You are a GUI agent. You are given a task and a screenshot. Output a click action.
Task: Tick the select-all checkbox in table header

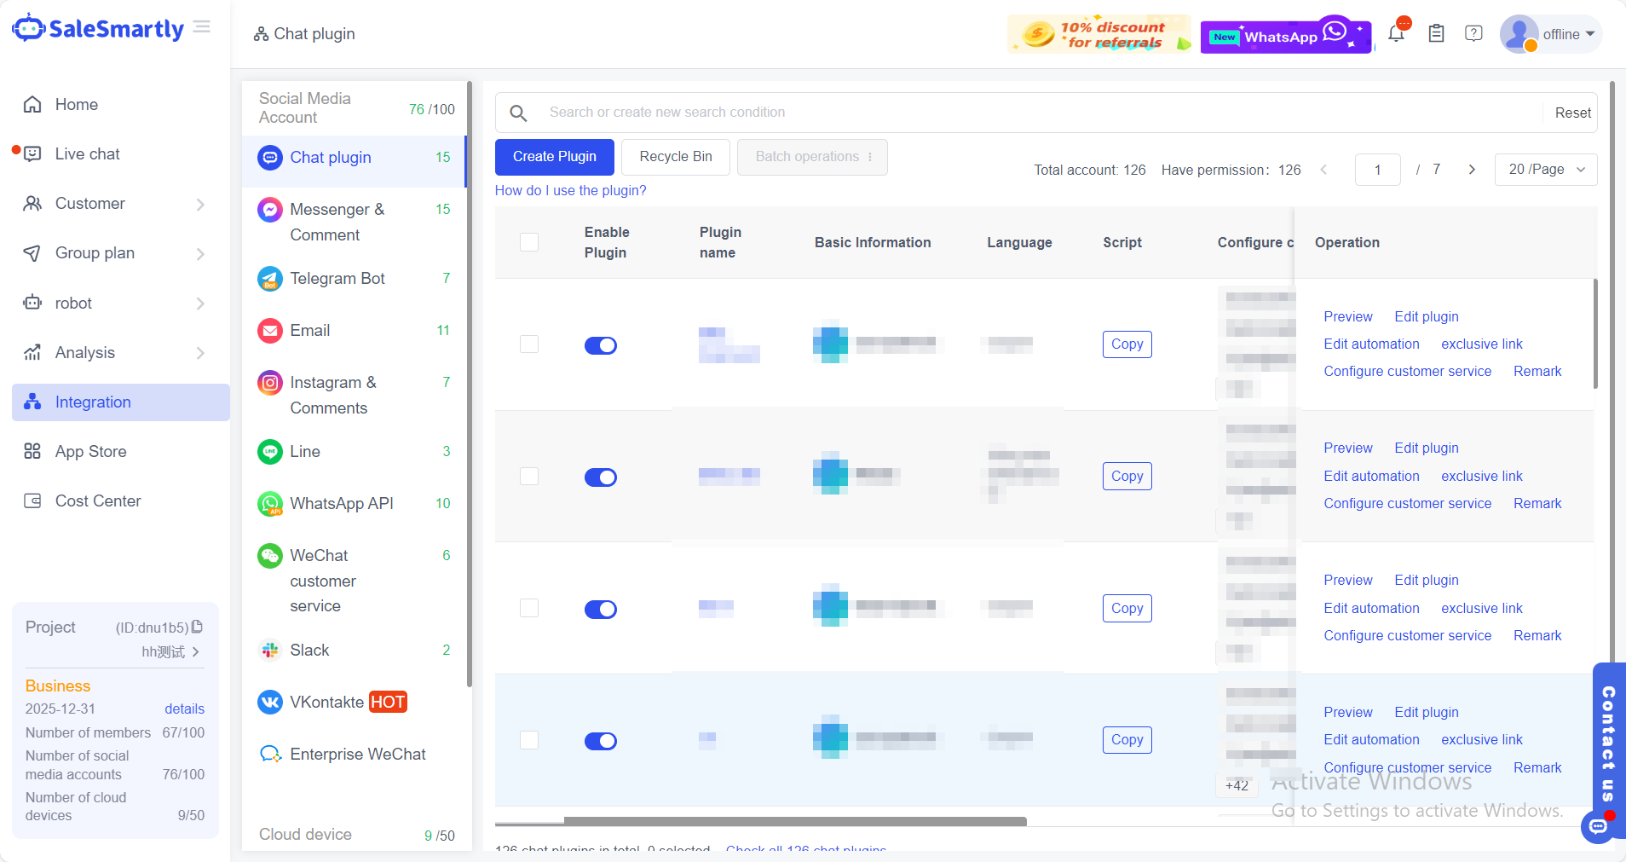529,242
